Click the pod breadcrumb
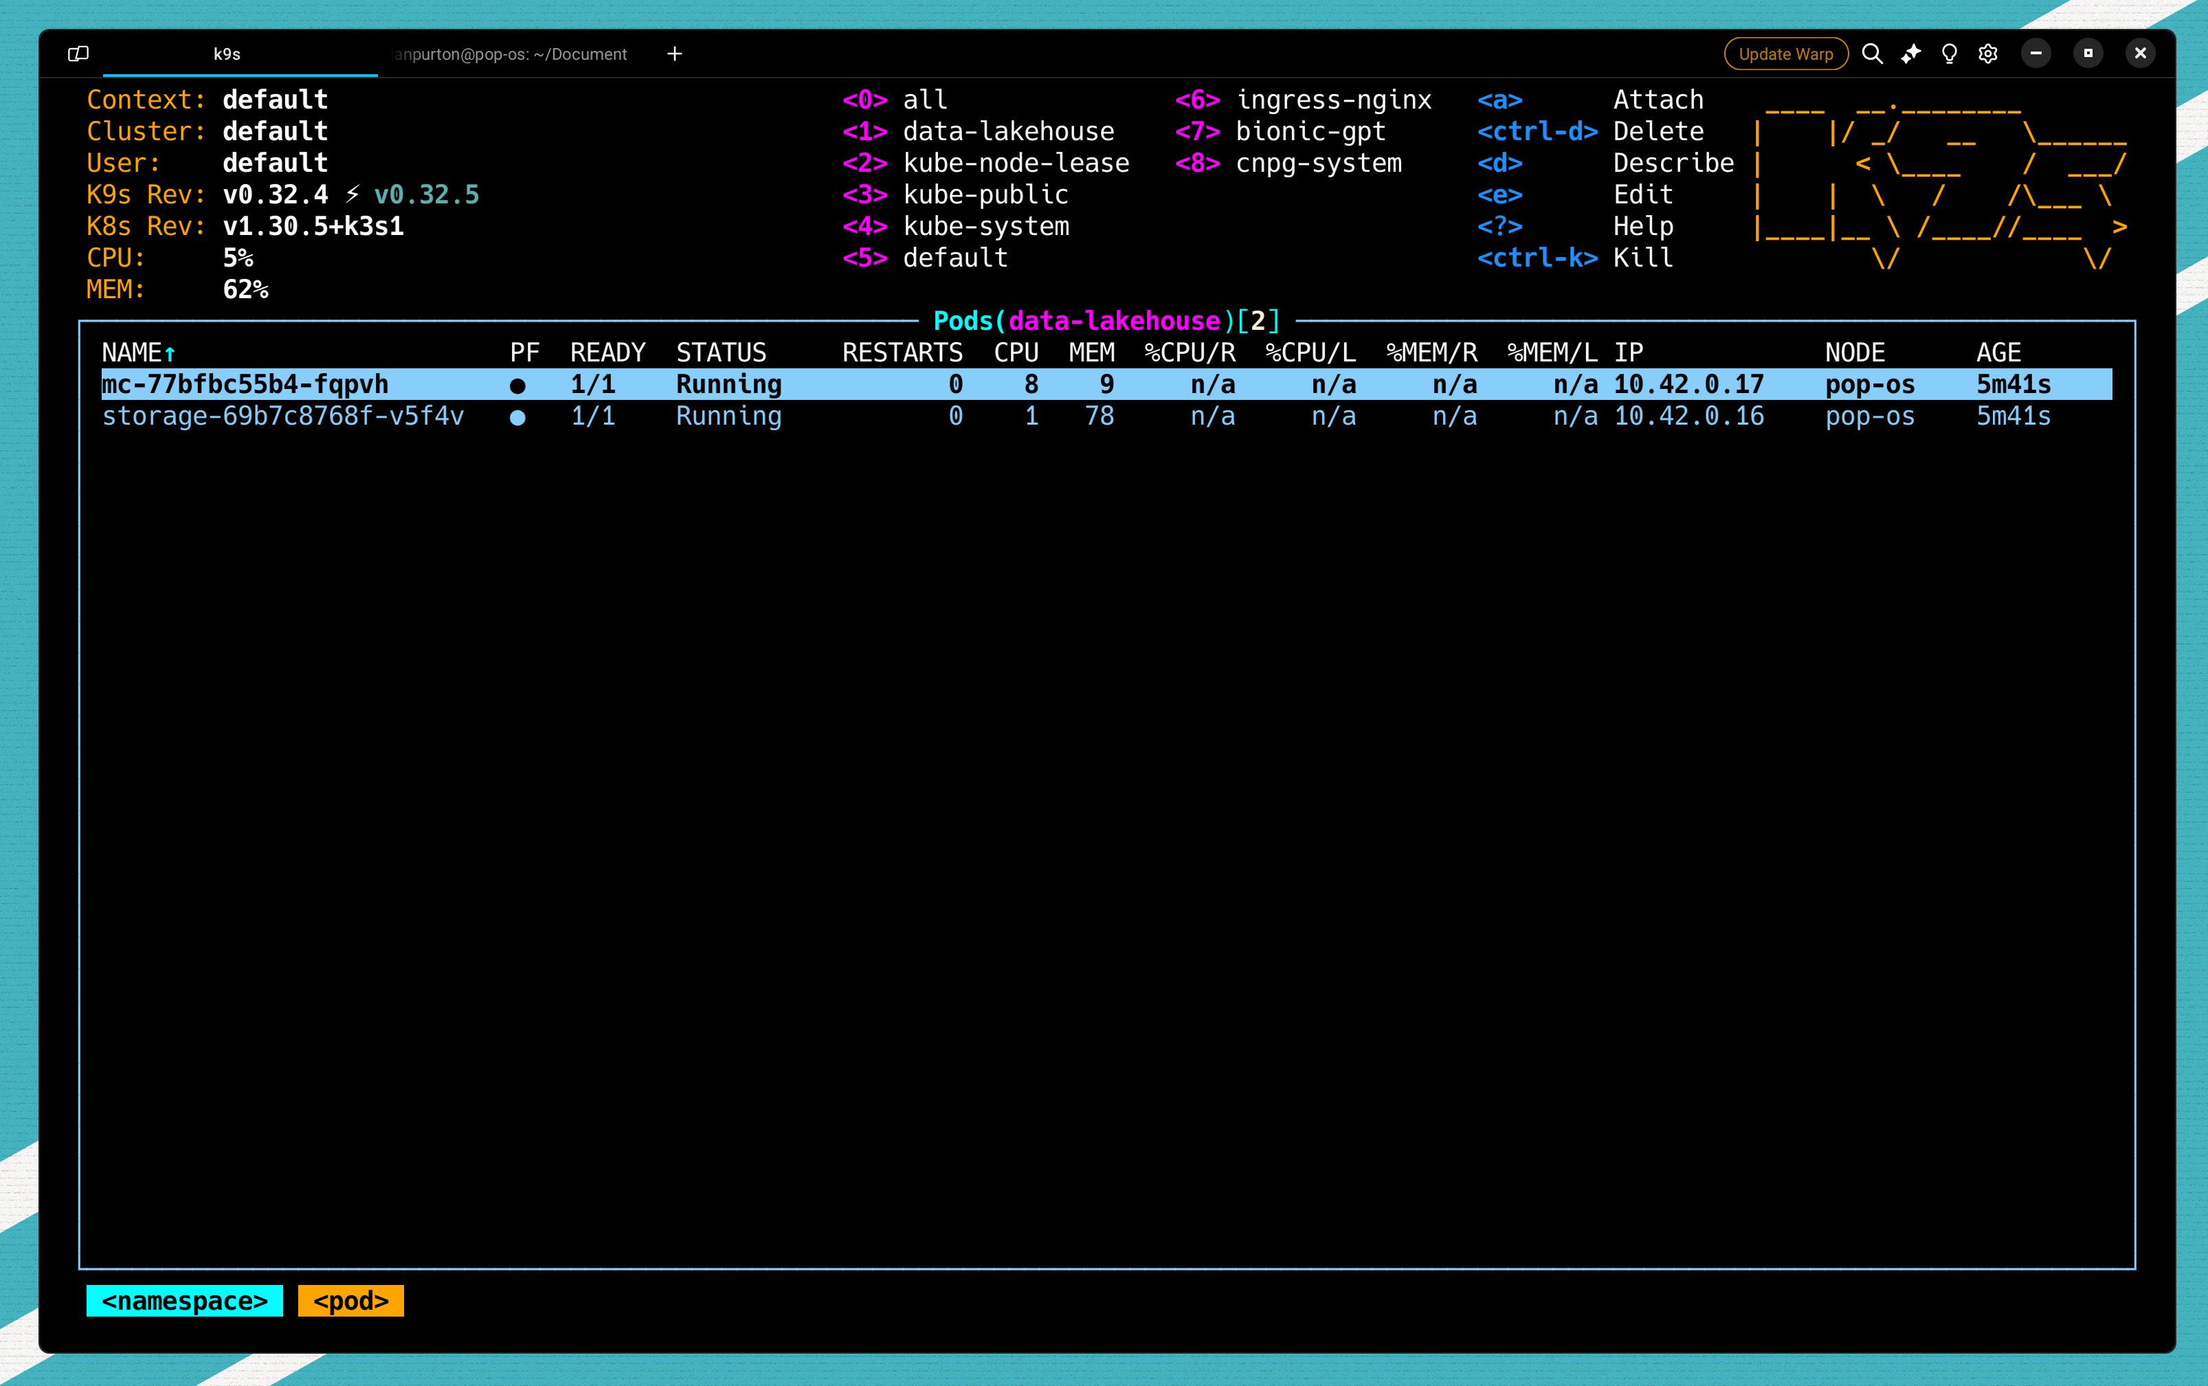Viewport: 2208px width, 1386px height. pyautogui.click(x=350, y=1301)
